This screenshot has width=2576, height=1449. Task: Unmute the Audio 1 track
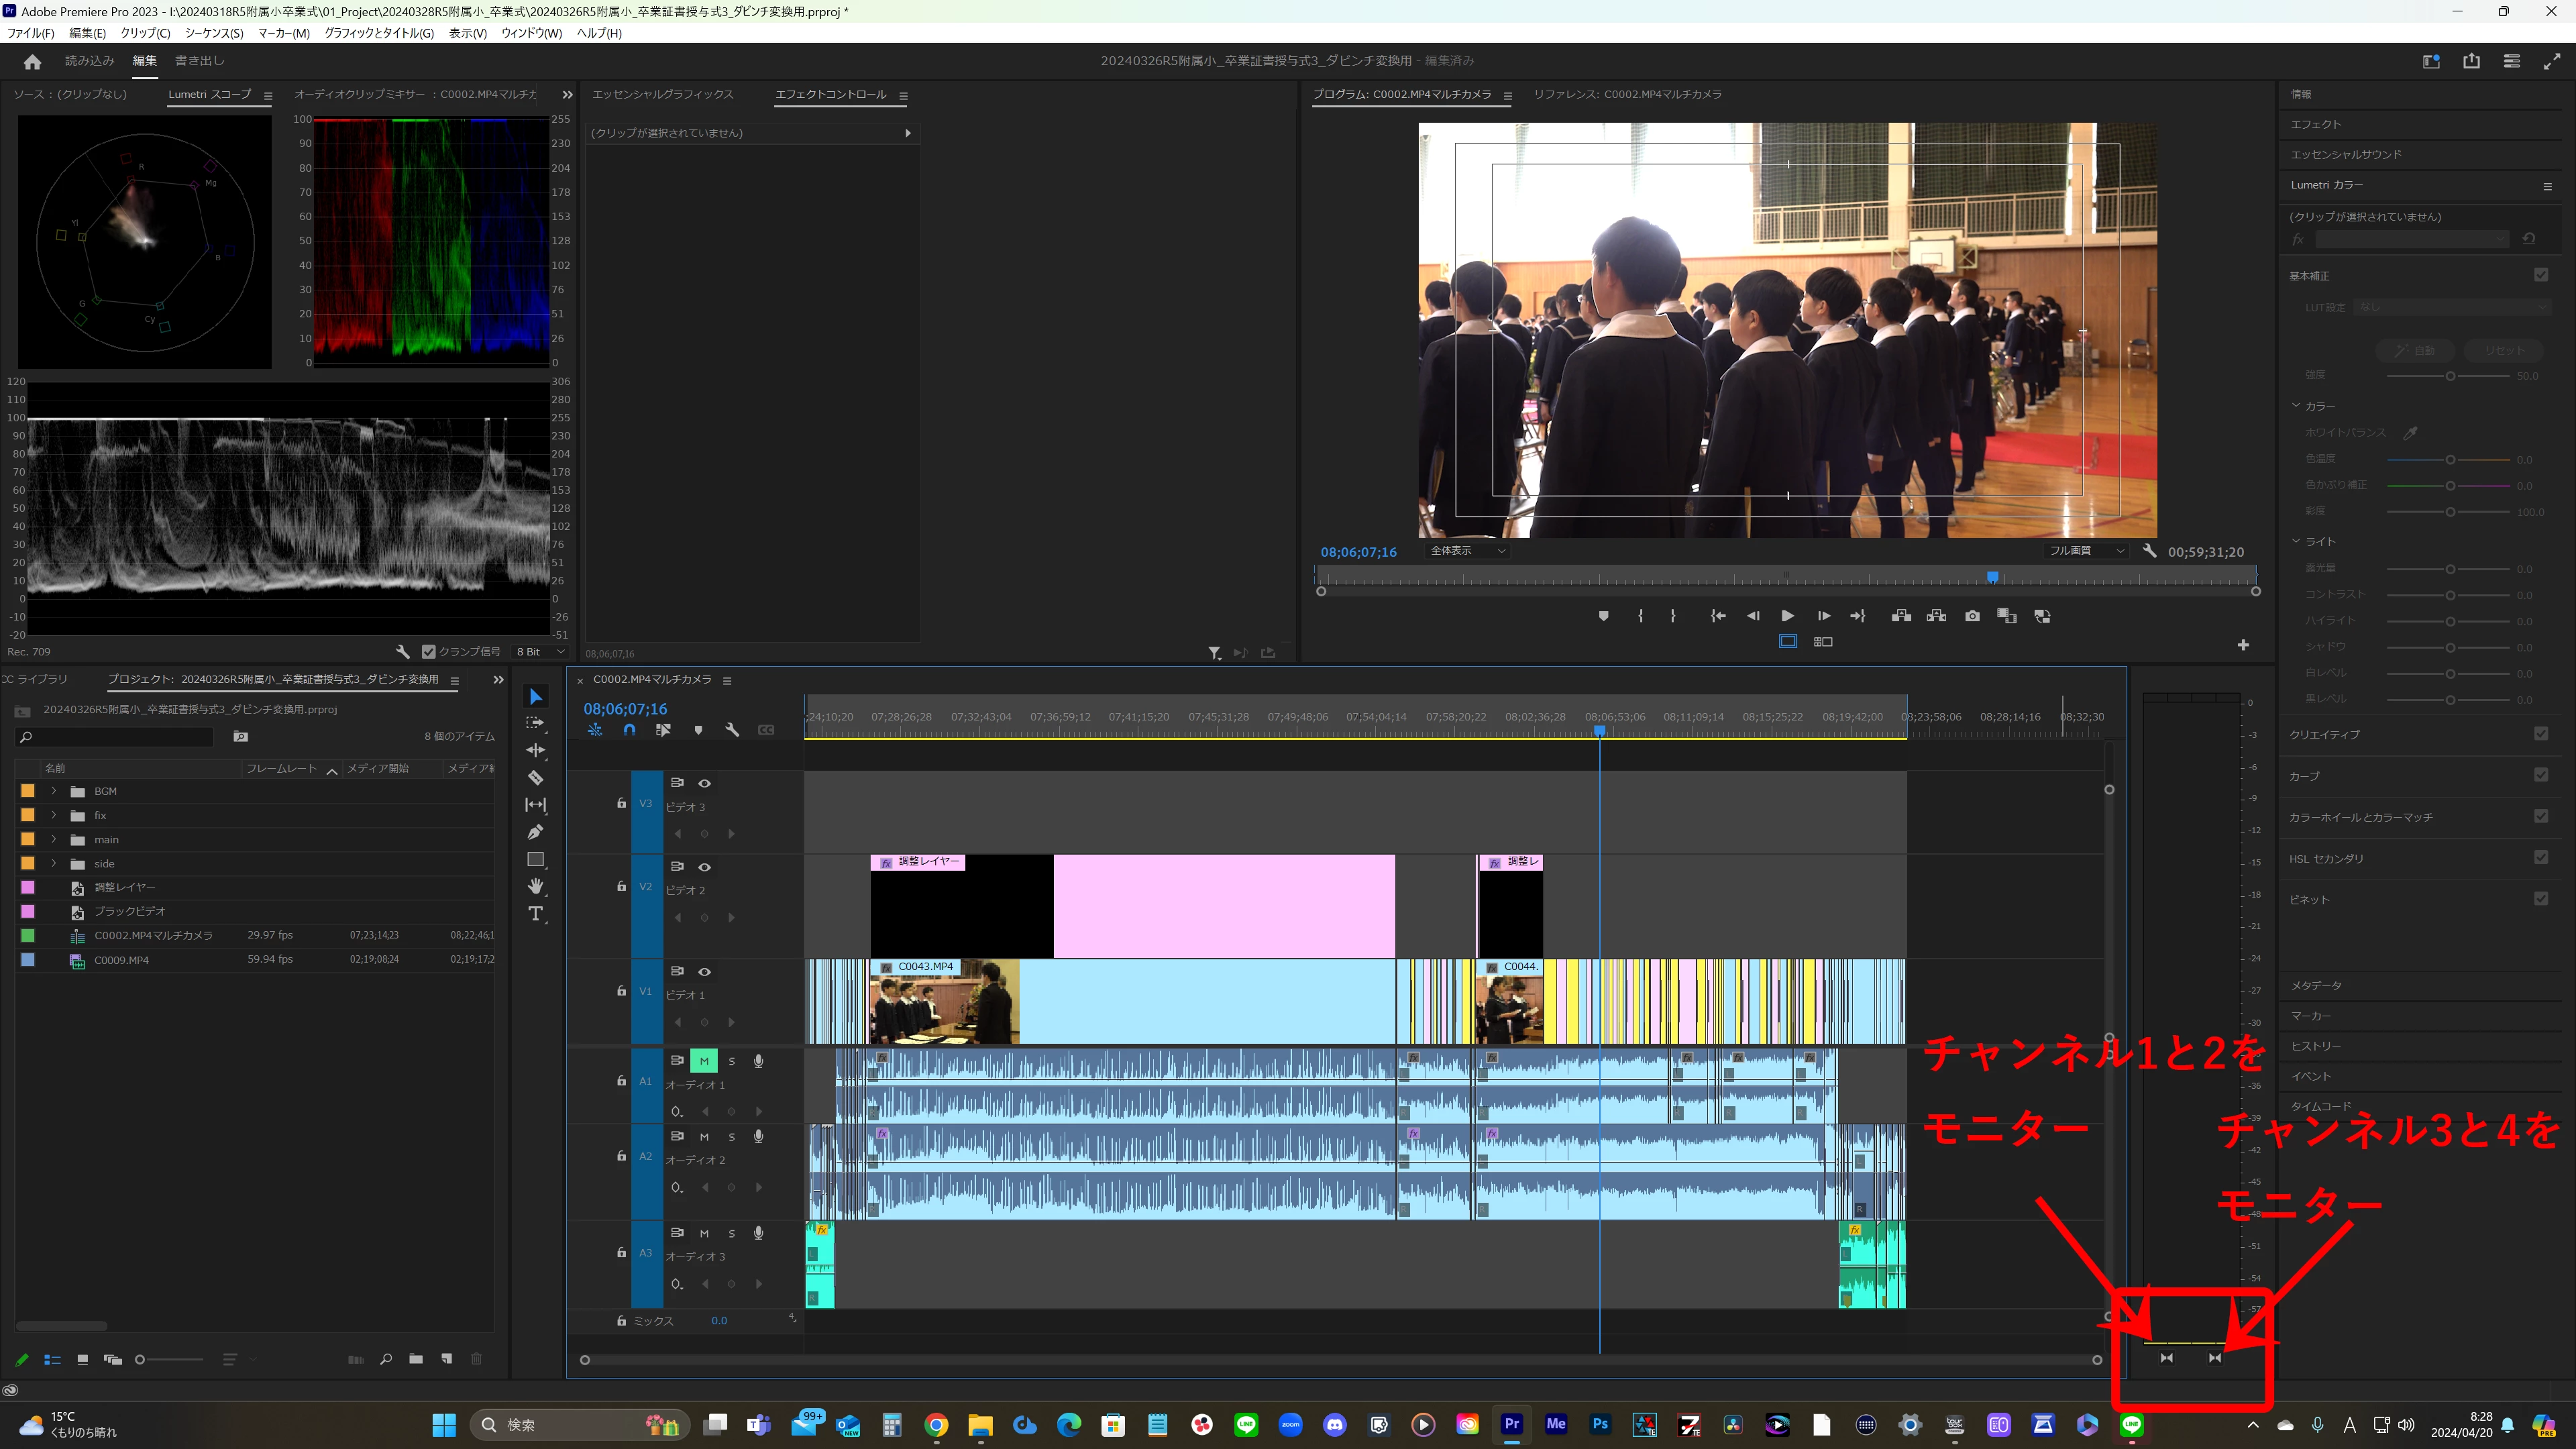704,1061
